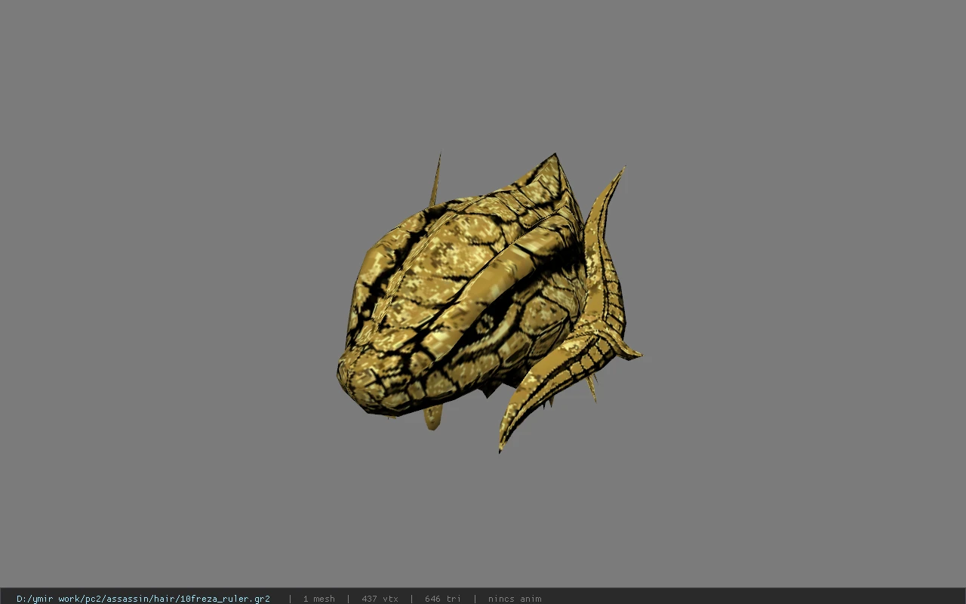Click the '1 mesh' status entry
This screenshot has height=604, width=966.
point(318,599)
